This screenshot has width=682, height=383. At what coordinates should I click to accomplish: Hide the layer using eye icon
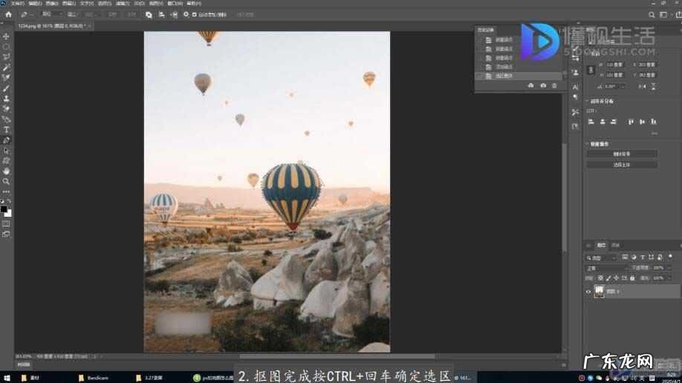588,292
